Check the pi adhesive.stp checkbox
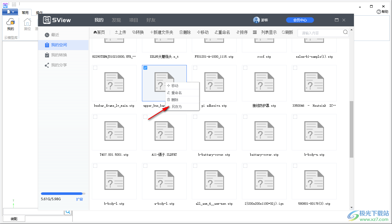The width and height of the screenshot is (392, 224). tap(195, 68)
